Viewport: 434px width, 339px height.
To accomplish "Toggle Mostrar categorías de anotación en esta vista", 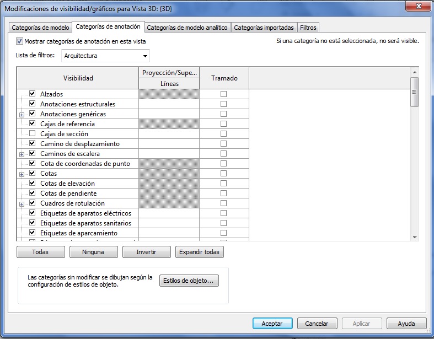I will [20, 41].
